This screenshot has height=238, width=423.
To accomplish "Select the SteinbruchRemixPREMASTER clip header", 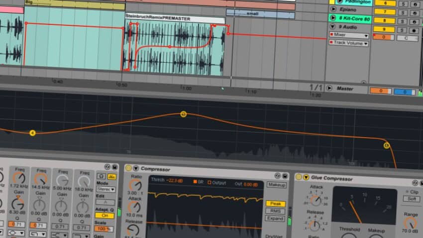I will pos(175,19).
